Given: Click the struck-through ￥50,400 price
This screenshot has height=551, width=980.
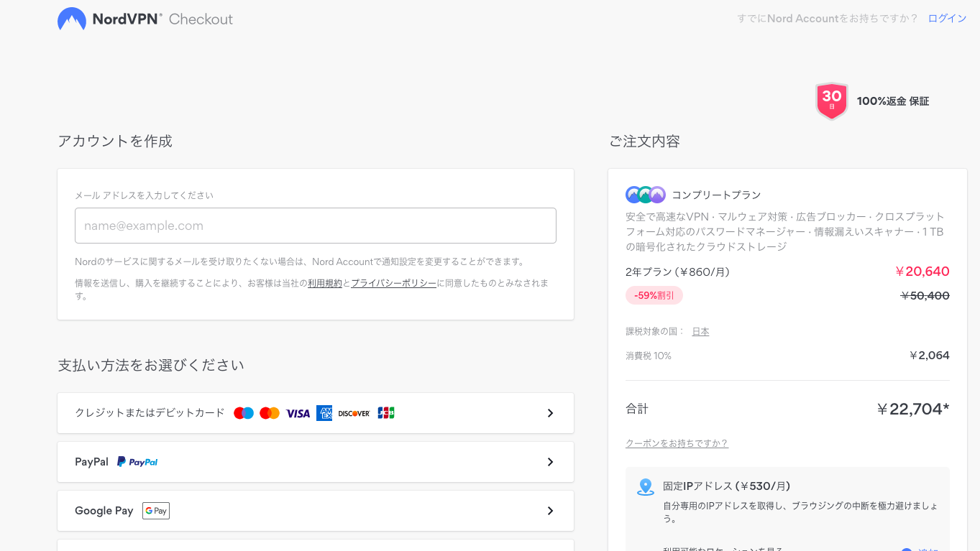Looking at the screenshot, I should pos(925,295).
